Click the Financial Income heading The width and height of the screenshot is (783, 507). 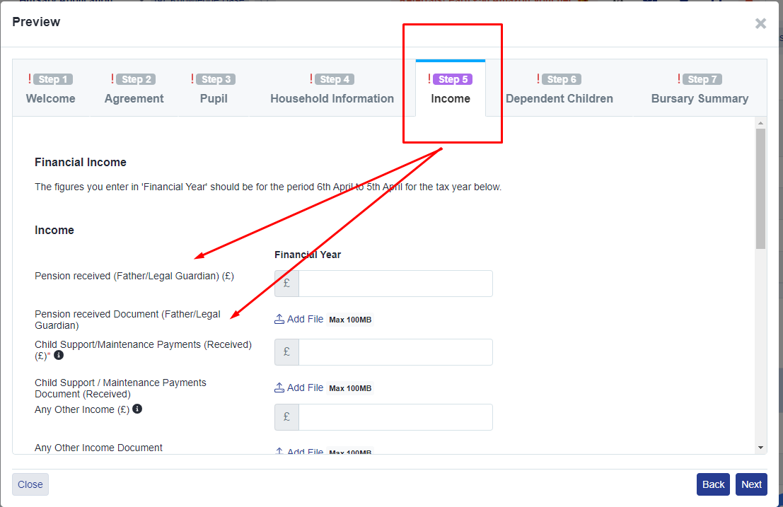[x=81, y=162]
